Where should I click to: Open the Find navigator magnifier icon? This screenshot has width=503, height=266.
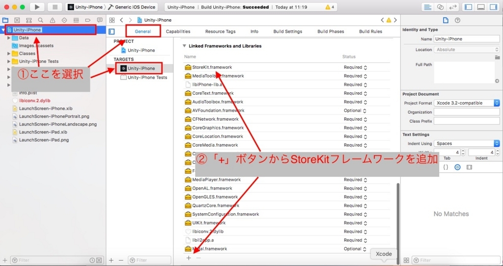pos(41,20)
